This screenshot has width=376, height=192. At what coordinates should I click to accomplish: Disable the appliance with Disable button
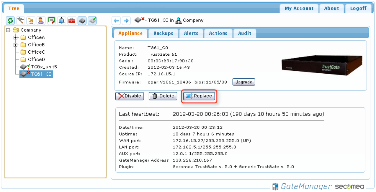pos(130,96)
